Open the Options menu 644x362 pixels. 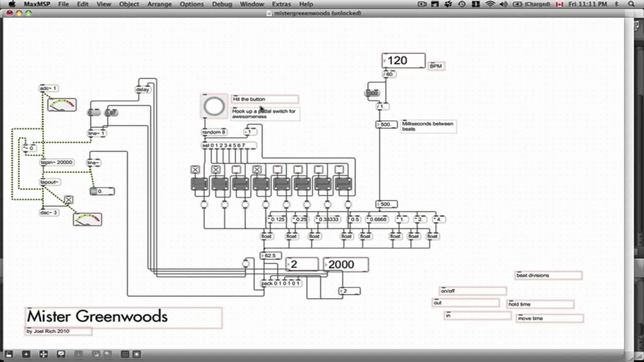(192, 4)
